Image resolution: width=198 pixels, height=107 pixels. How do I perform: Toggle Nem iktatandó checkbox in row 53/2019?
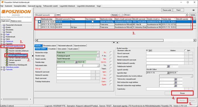click(92, 22)
